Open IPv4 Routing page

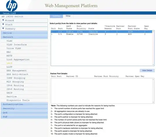pos(15,85)
